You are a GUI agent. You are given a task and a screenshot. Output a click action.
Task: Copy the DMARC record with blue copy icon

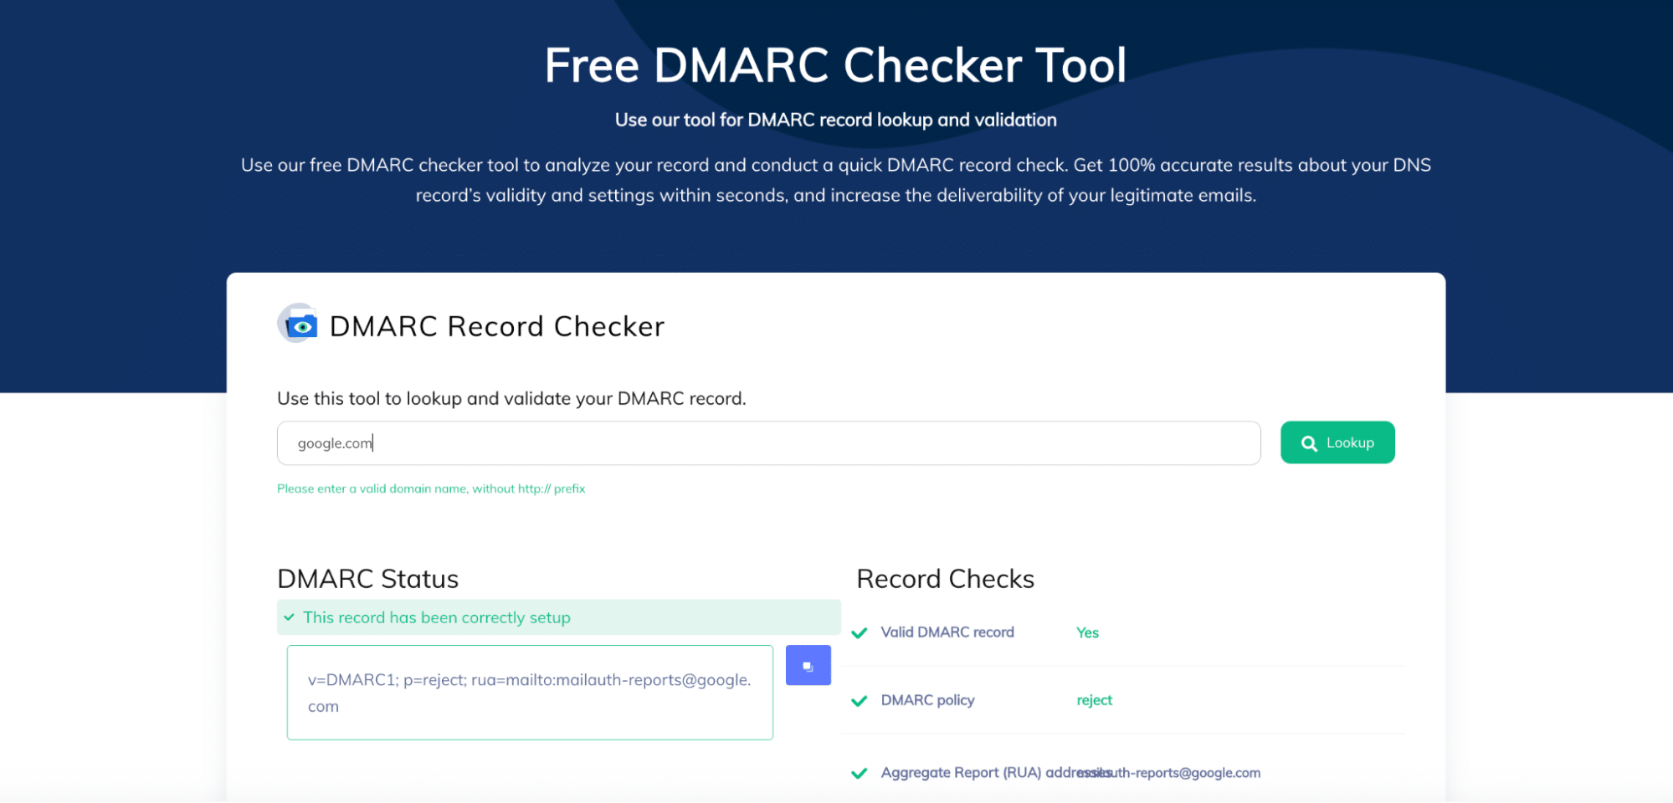pyautogui.click(x=808, y=665)
